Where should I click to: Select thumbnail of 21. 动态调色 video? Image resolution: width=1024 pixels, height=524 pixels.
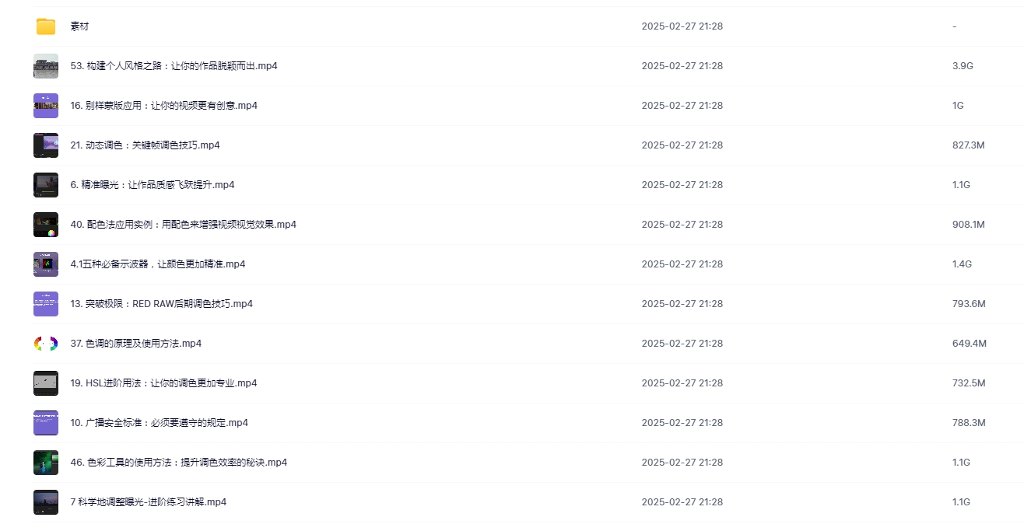click(46, 145)
